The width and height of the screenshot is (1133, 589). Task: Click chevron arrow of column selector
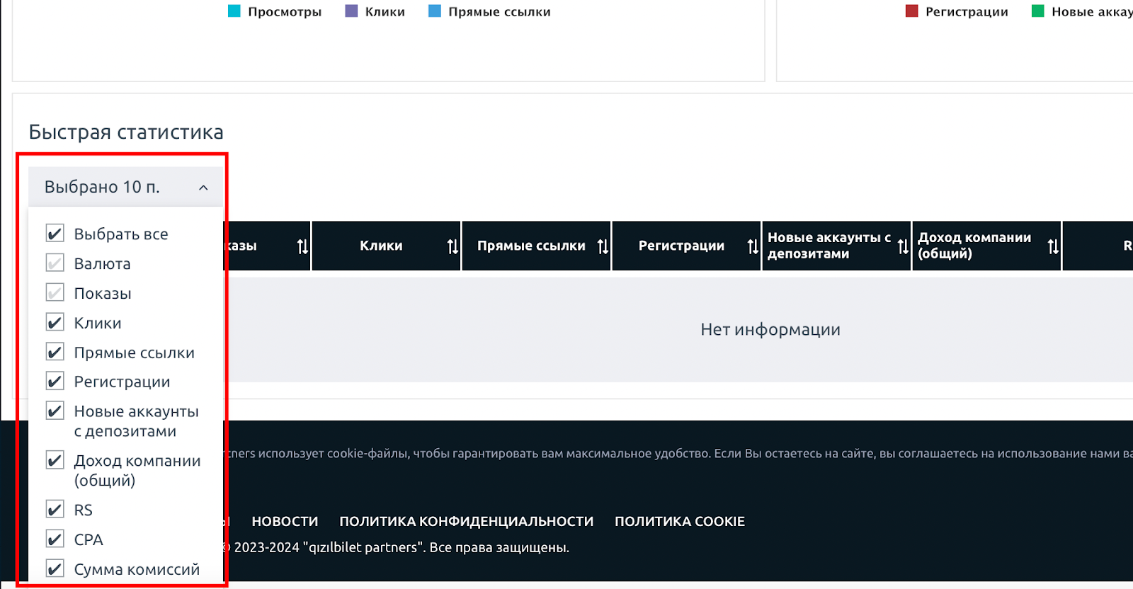[x=203, y=188]
